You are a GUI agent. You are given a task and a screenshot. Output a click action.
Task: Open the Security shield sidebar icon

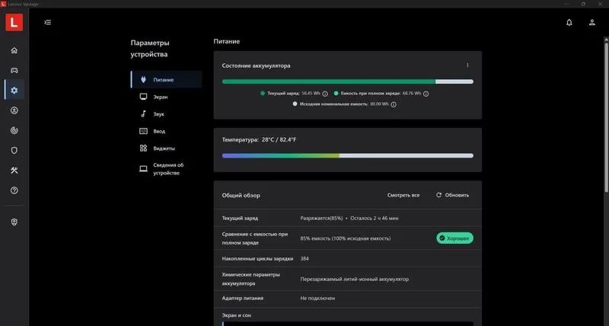click(14, 150)
